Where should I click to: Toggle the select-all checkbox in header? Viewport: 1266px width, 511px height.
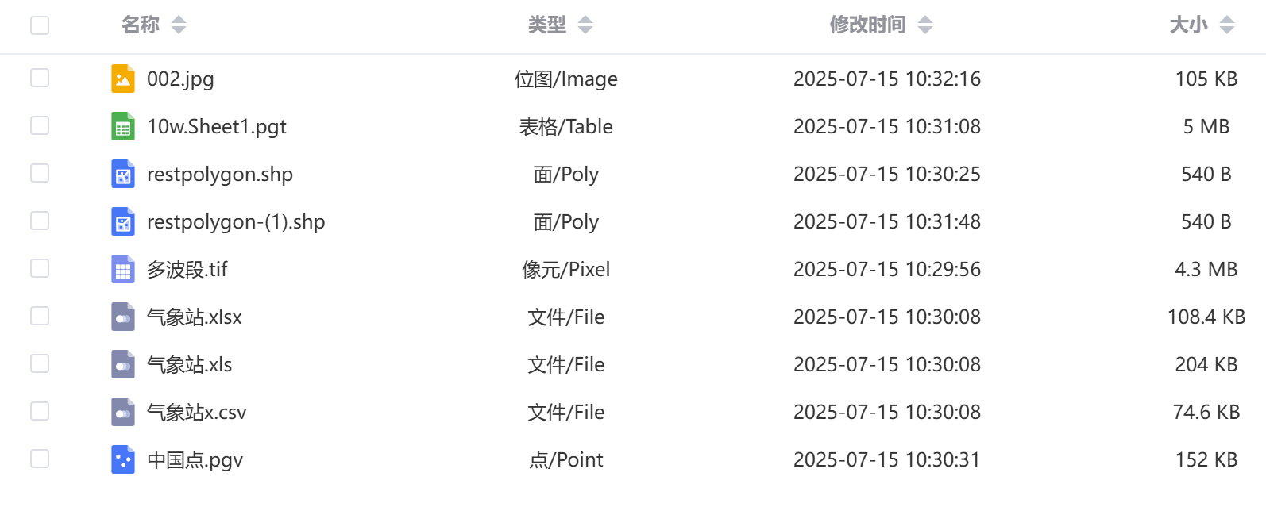(40, 25)
